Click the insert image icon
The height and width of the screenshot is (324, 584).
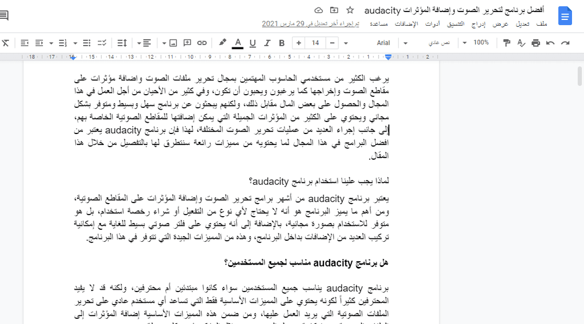click(x=173, y=43)
